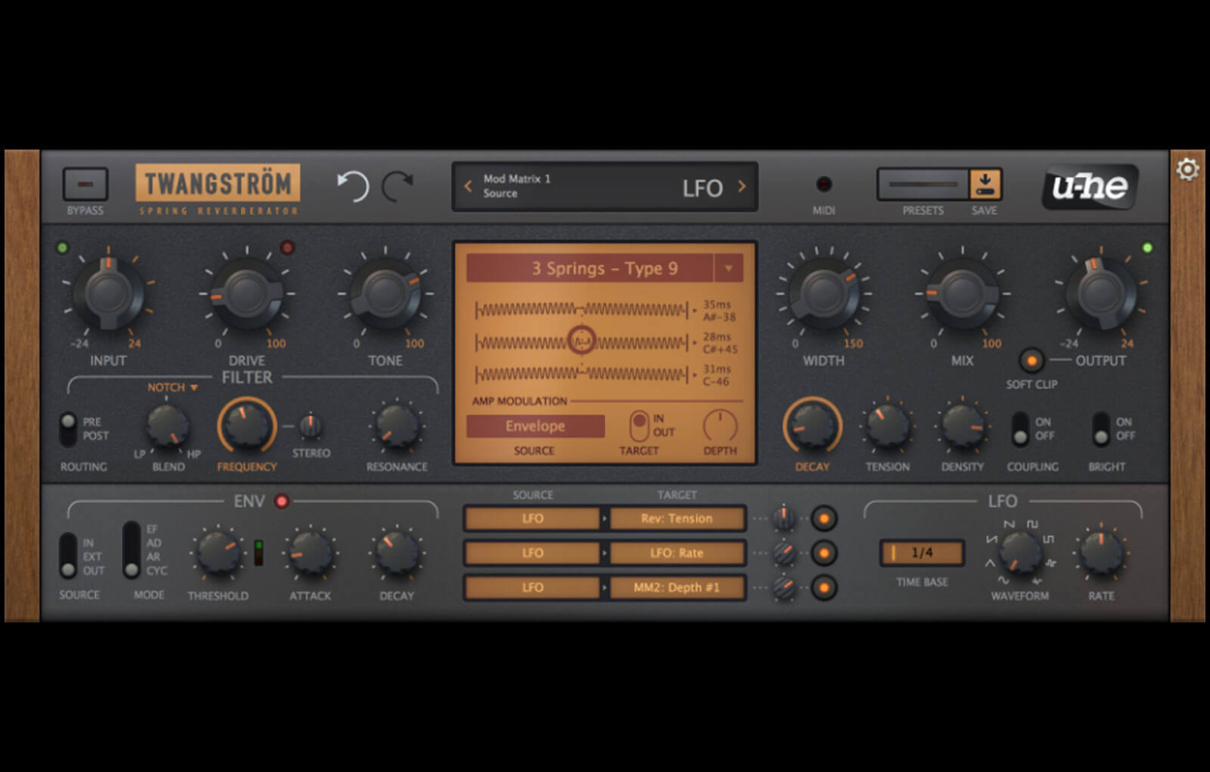The height and width of the screenshot is (772, 1210).
Task: Expand spring type list with arrow button
Action: click(728, 269)
